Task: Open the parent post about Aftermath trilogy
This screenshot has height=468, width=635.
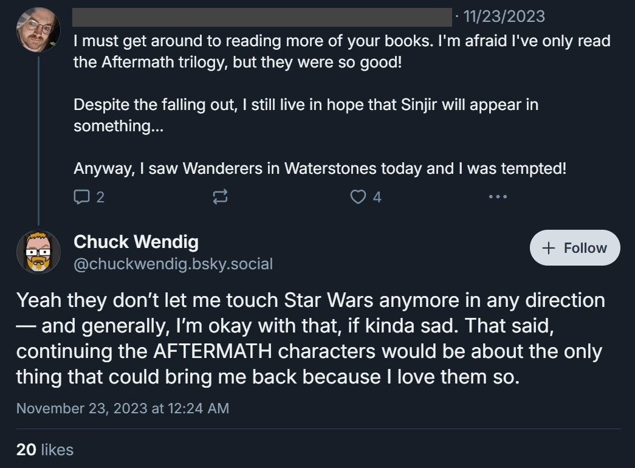Action: pos(341,52)
